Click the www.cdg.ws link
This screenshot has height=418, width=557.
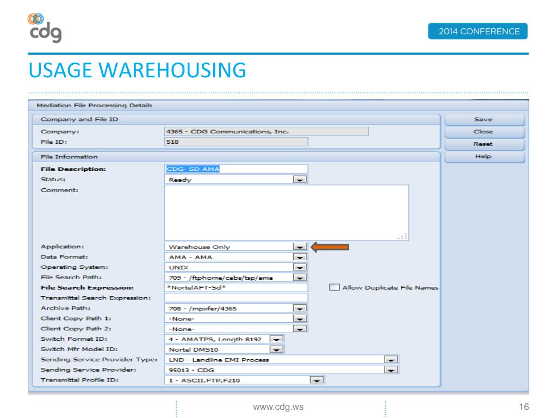pyautogui.click(x=278, y=407)
